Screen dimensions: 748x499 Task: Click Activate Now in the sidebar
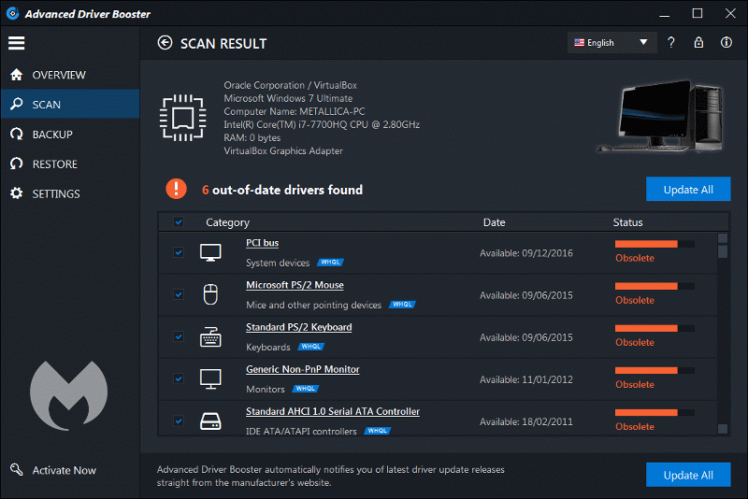(x=64, y=470)
